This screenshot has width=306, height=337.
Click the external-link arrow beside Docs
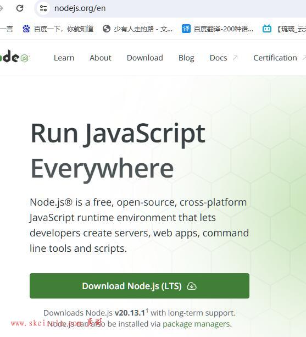[x=235, y=58]
